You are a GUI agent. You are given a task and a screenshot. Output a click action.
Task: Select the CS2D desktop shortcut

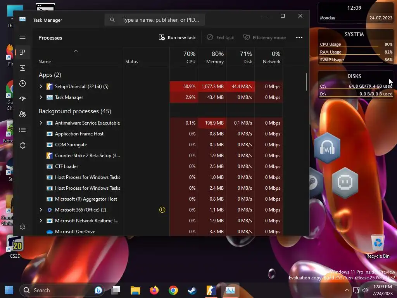[15, 247]
